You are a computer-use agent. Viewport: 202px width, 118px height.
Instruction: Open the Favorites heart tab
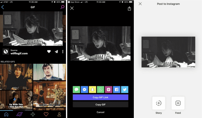pos(46,114)
